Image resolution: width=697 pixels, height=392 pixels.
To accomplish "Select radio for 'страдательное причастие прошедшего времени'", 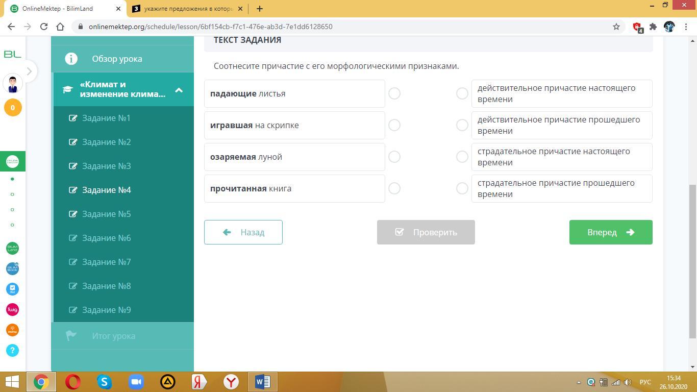I will point(462,188).
